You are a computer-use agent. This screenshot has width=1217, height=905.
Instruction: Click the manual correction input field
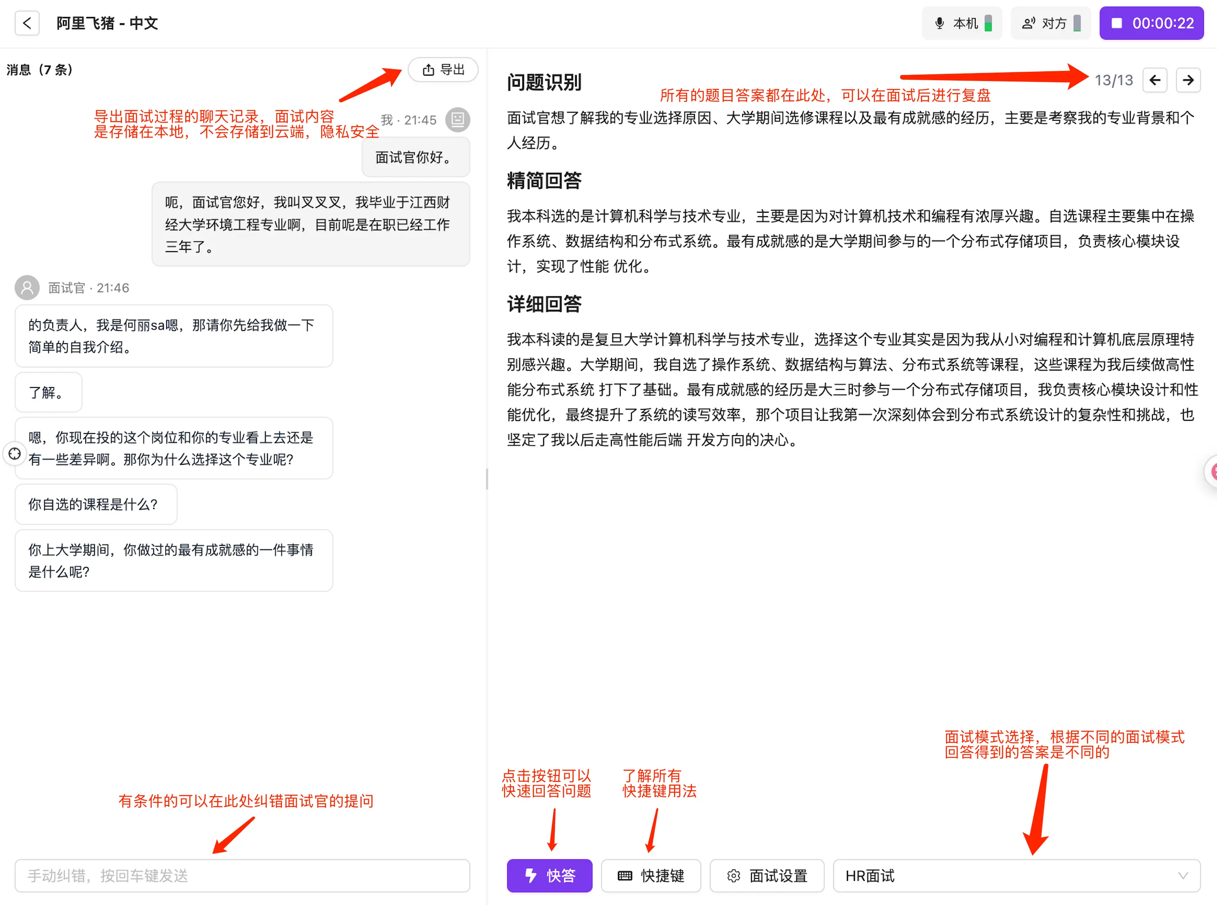click(242, 875)
